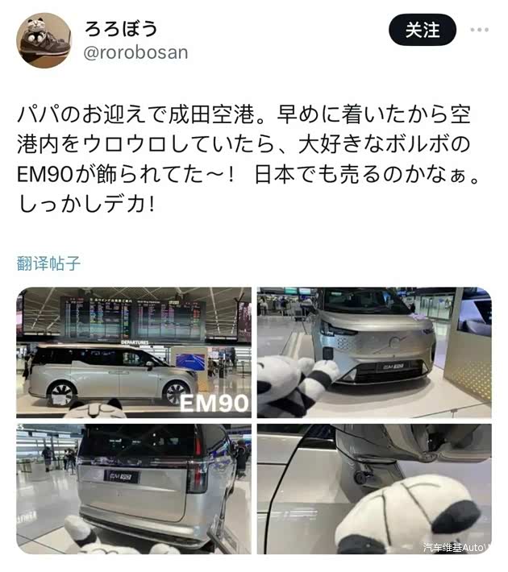Click the panda plush in front photo
508x572 pixels.
tap(296, 386)
